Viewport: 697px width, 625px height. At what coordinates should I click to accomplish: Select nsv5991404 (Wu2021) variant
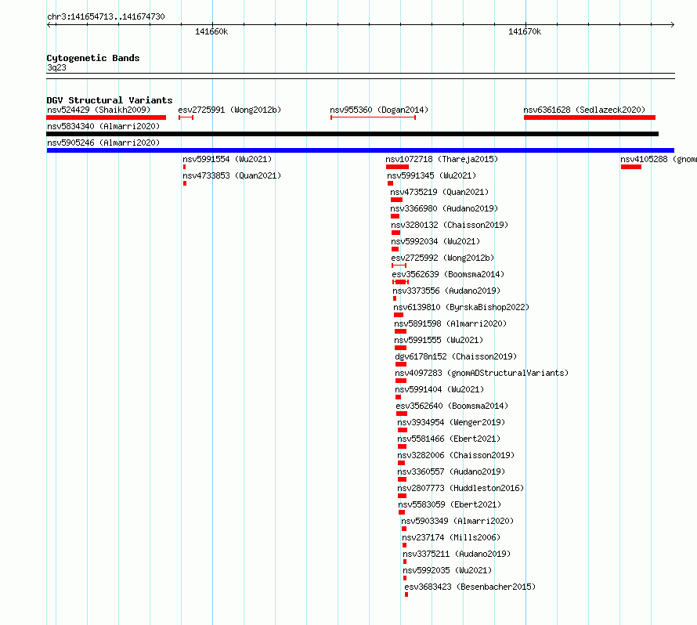click(x=439, y=389)
